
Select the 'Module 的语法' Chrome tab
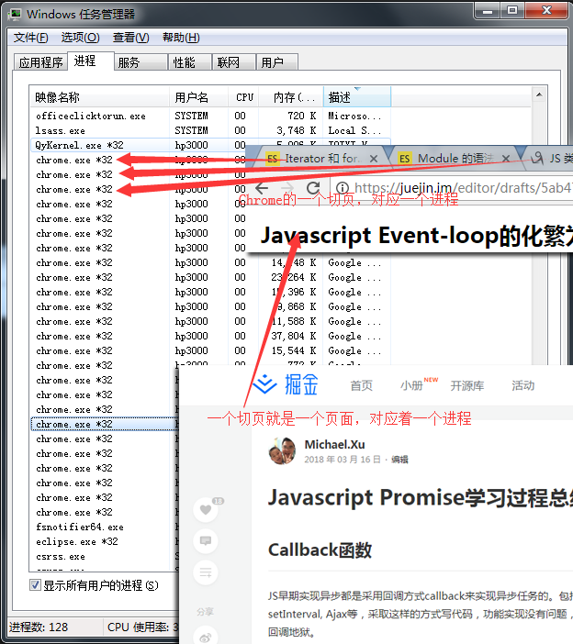pos(455,159)
